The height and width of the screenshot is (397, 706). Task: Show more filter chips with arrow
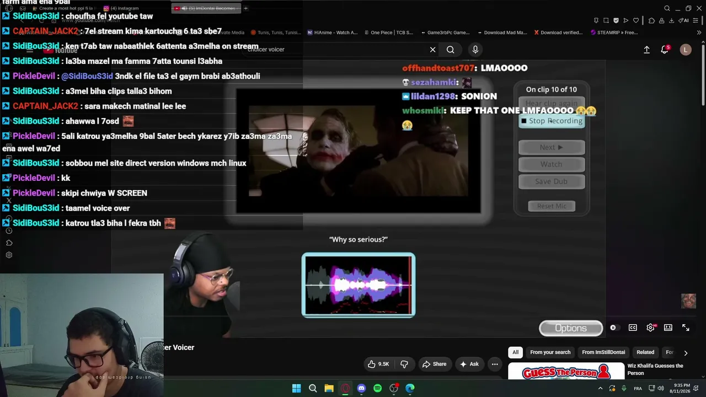pos(686,353)
